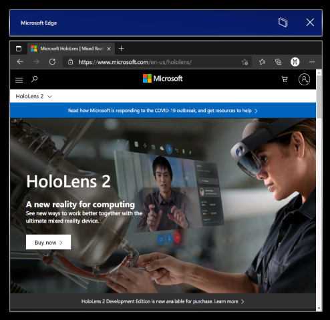The image size is (330, 320).
Task: Open the browser profile avatar
Action: pyautogui.click(x=295, y=62)
